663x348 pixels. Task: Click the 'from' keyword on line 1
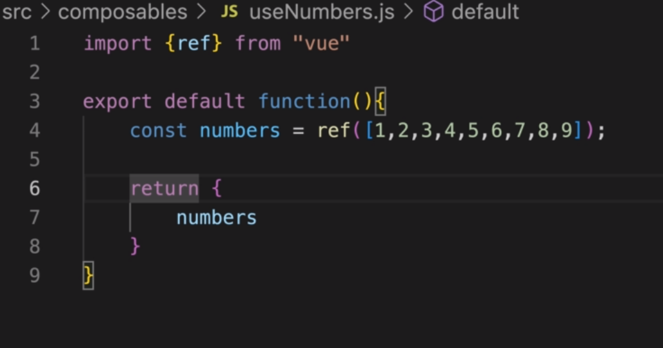tap(257, 44)
